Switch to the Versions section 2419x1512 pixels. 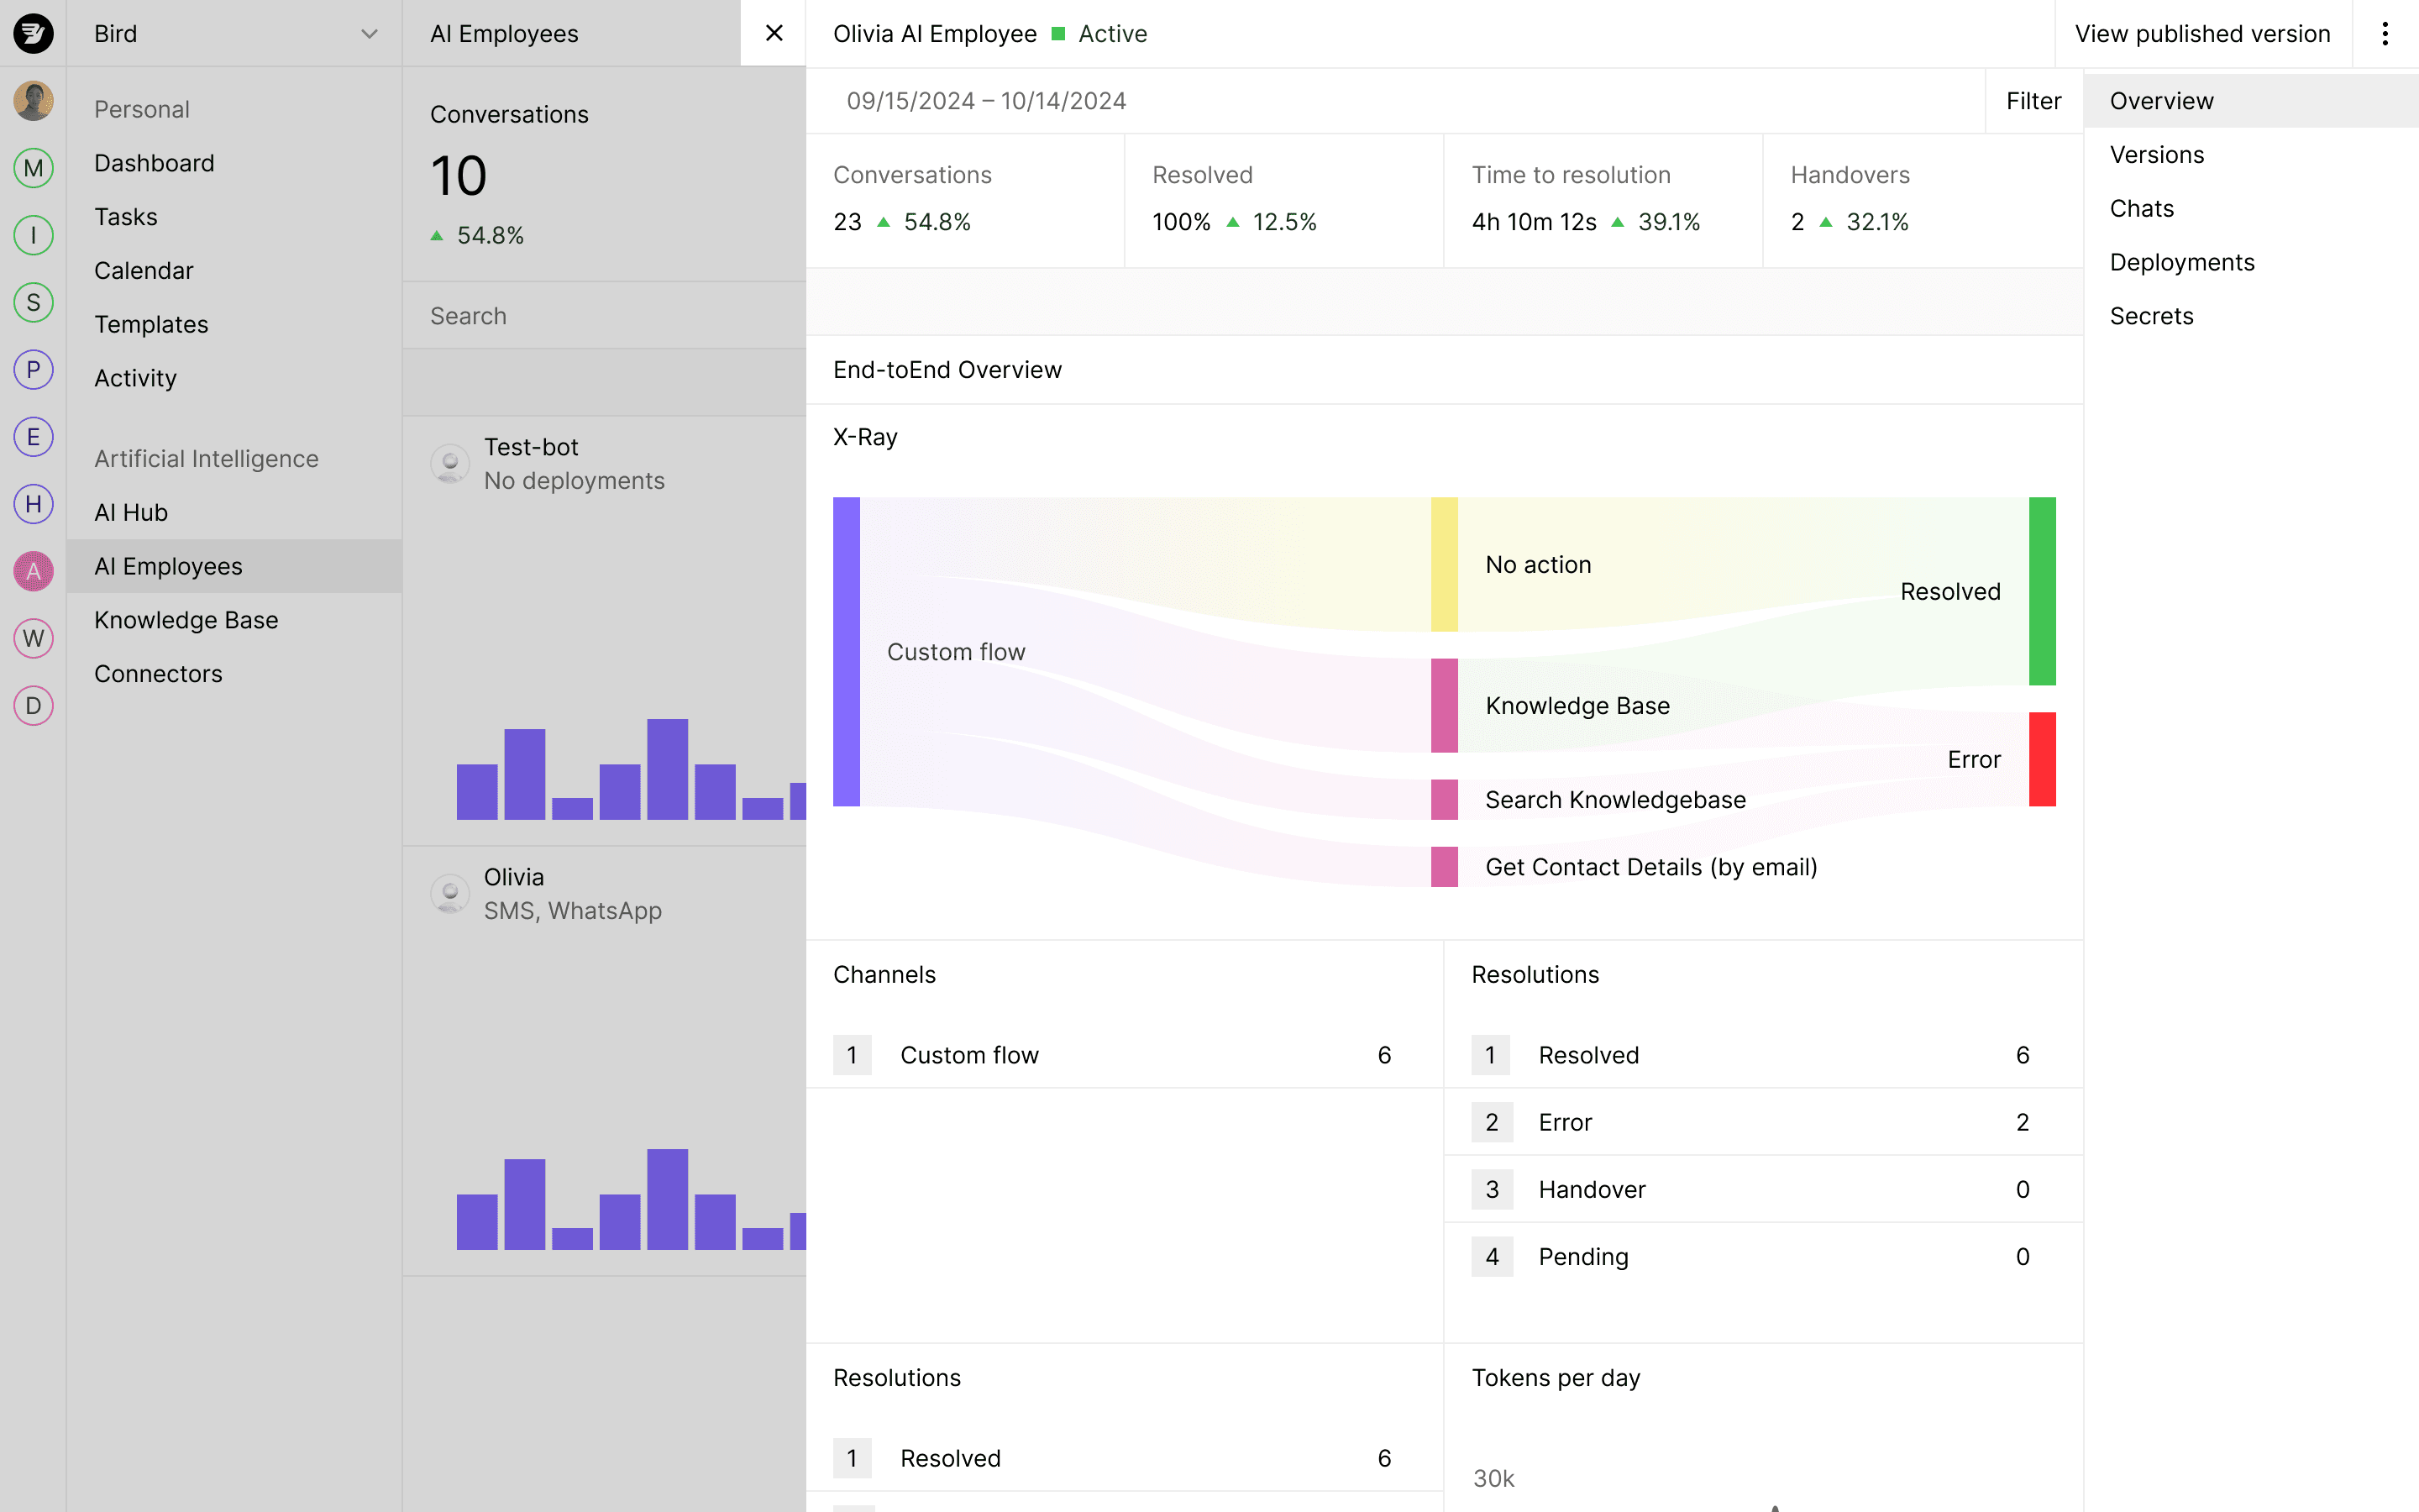(2156, 154)
